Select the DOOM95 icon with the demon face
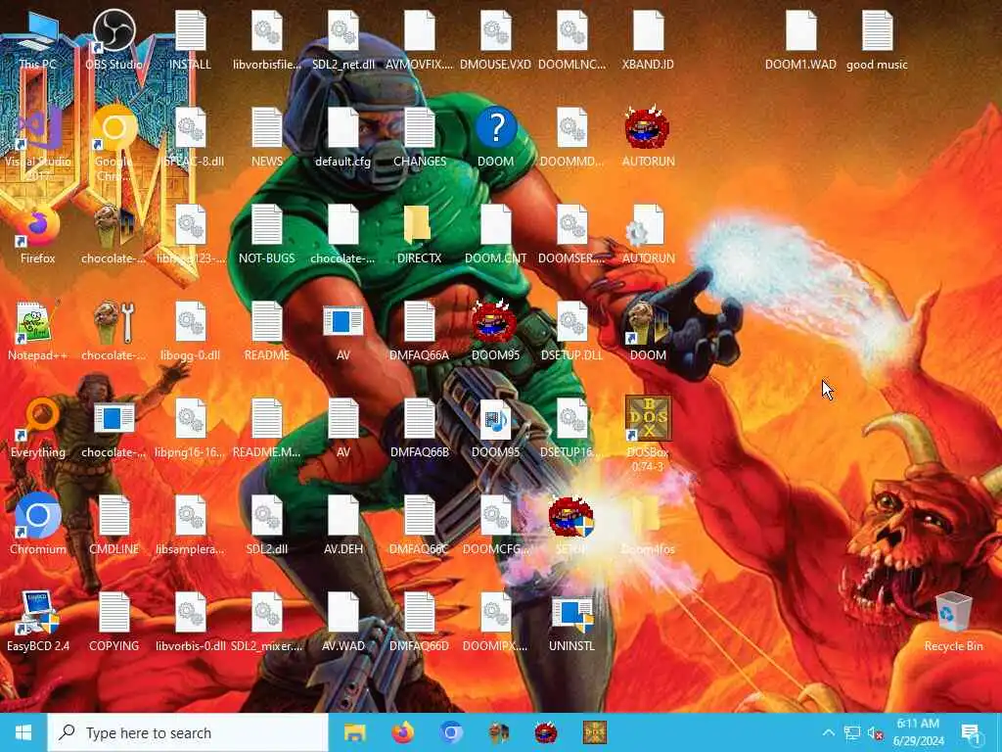Image resolution: width=1002 pixels, height=752 pixels. [x=495, y=331]
